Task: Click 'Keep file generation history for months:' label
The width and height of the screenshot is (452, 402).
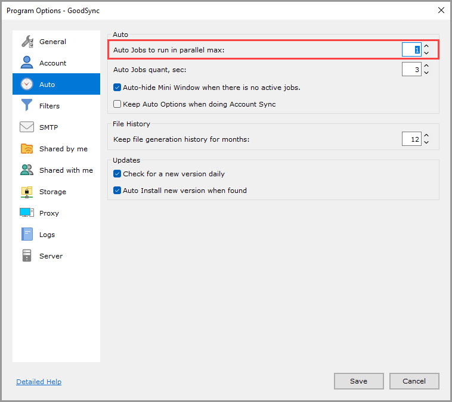Action: coord(181,139)
